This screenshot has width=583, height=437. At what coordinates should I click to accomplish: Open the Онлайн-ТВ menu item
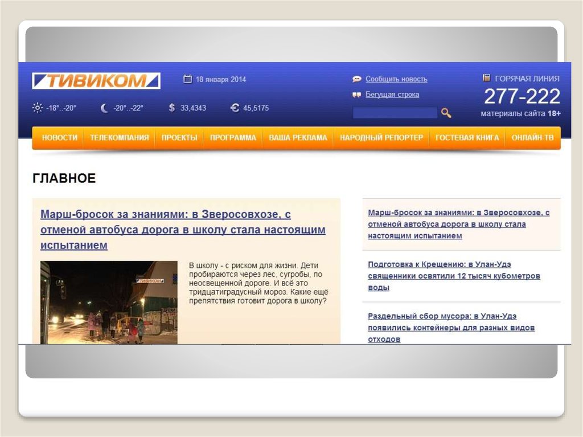(532, 138)
